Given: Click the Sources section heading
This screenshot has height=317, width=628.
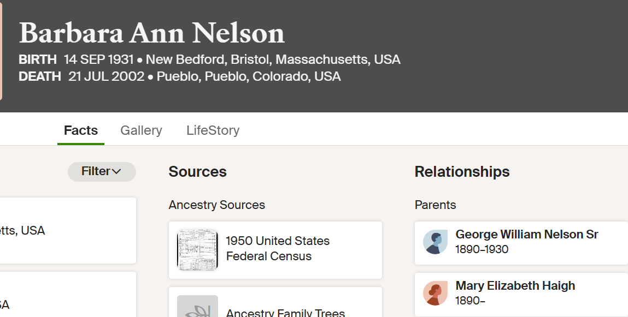Looking at the screenshot, I should click(x=197, y=172).
